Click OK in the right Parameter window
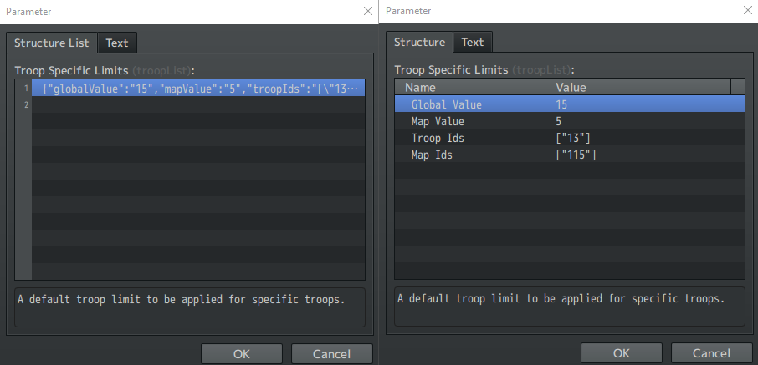The width and height of the screenshot is (758, 365). [x=621, y=353]
